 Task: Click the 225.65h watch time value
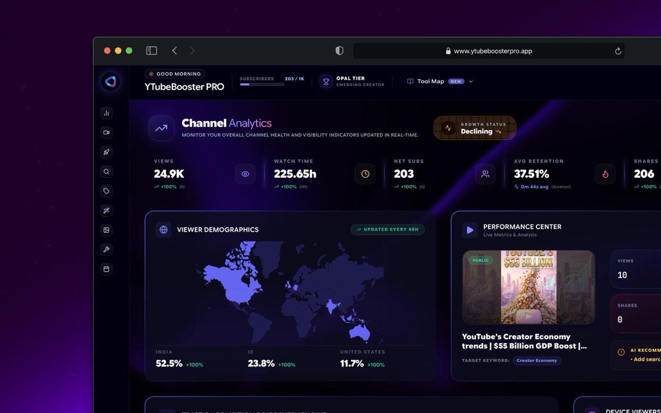295,174
